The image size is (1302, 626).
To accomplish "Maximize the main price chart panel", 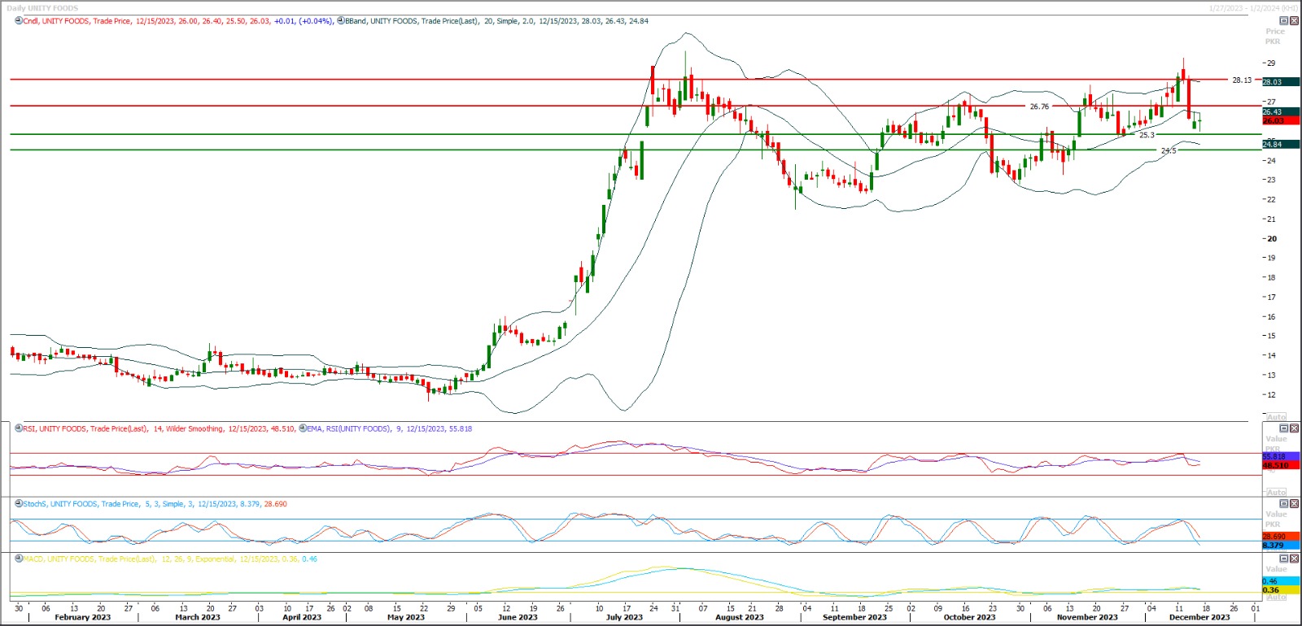I will pyautogui.click(x=1284, y=21).
